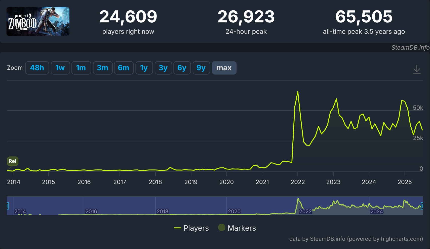Click the 2014 x-axis label

tap(14, 182)
